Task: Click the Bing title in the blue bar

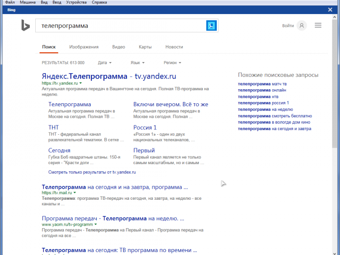Action: (11, 10)
